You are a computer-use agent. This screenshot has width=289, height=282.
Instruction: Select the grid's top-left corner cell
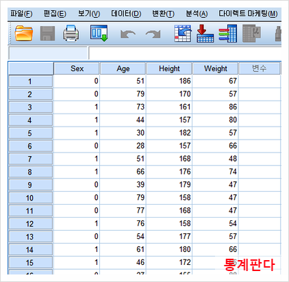pos(31,68)
